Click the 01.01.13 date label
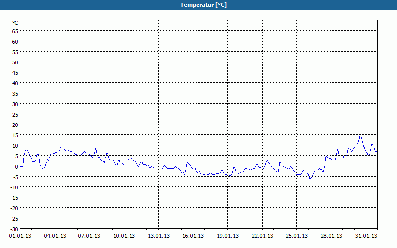The image size is (397, 248). pos(20,236)
